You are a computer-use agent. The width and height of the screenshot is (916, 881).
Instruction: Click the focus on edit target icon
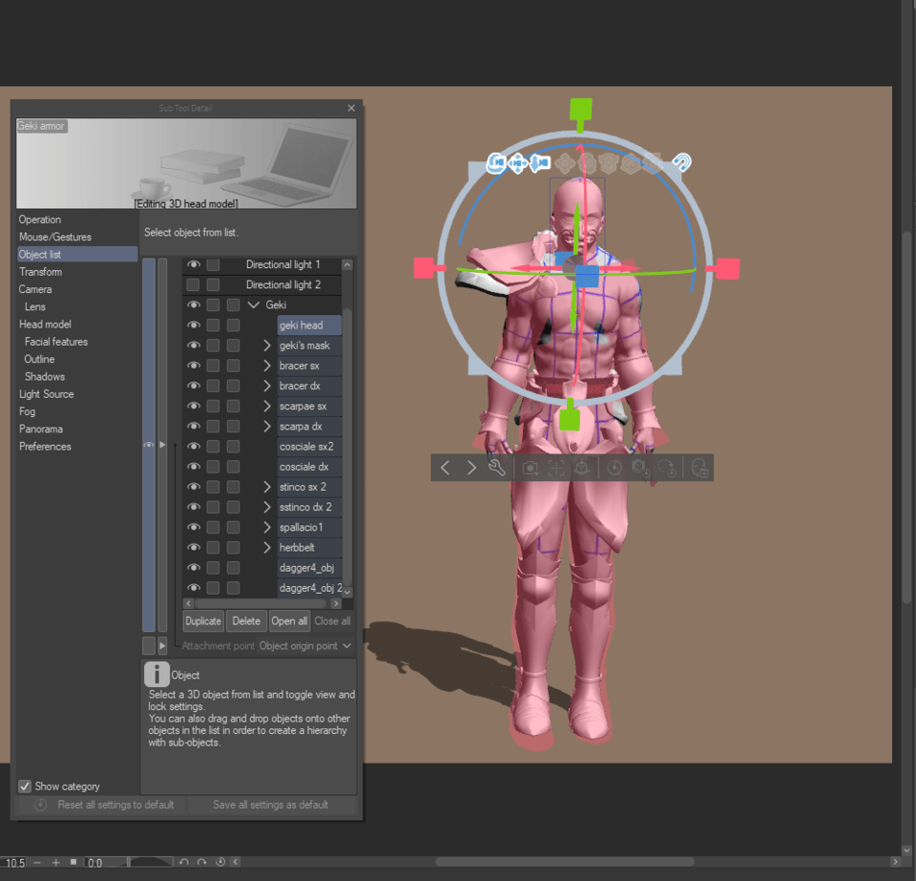pyautogui.click(x=556, y=468)
